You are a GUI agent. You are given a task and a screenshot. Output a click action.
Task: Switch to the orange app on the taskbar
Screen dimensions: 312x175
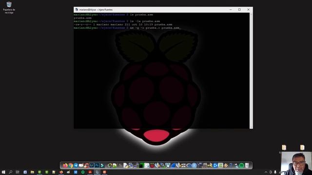(104, 172)
